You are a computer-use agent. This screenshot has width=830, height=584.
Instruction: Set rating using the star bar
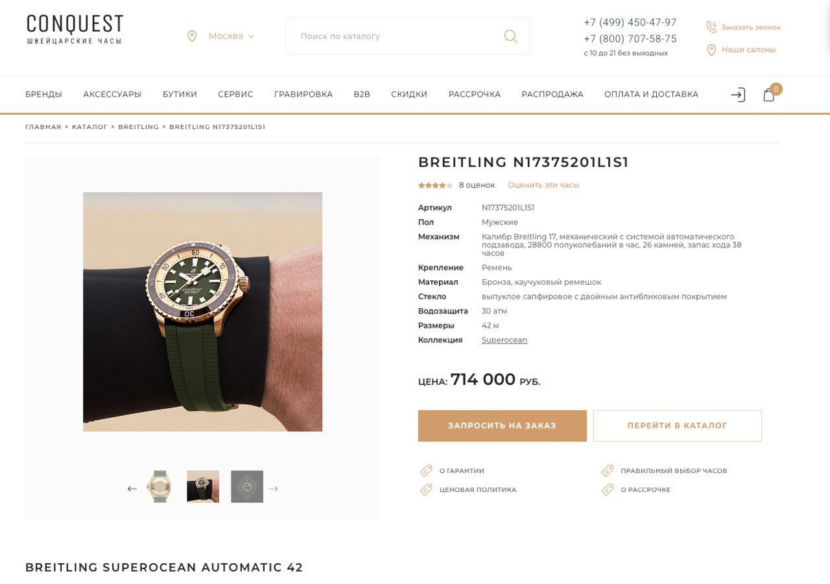[435, 185]
